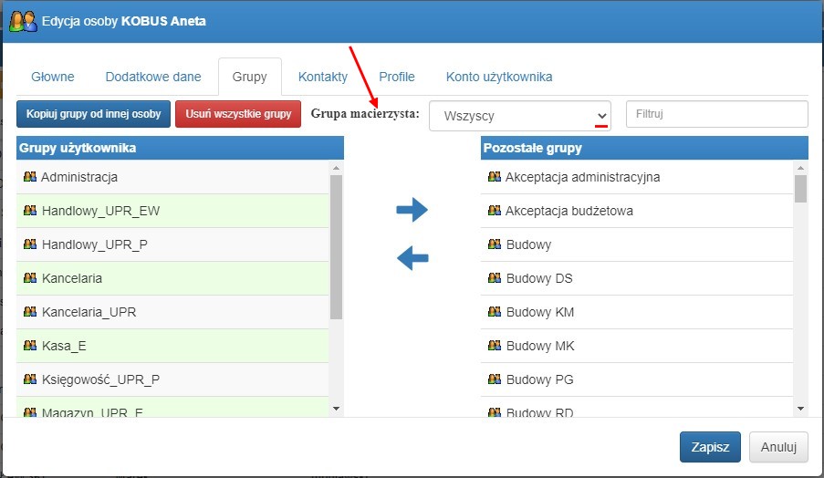Save changes with Zapisz button
Screen dimensions: 824x478
coord(710,447)
